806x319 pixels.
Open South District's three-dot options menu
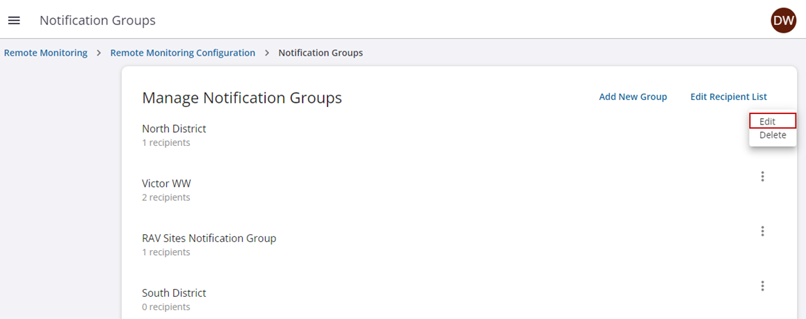click(x=762, y=286)
